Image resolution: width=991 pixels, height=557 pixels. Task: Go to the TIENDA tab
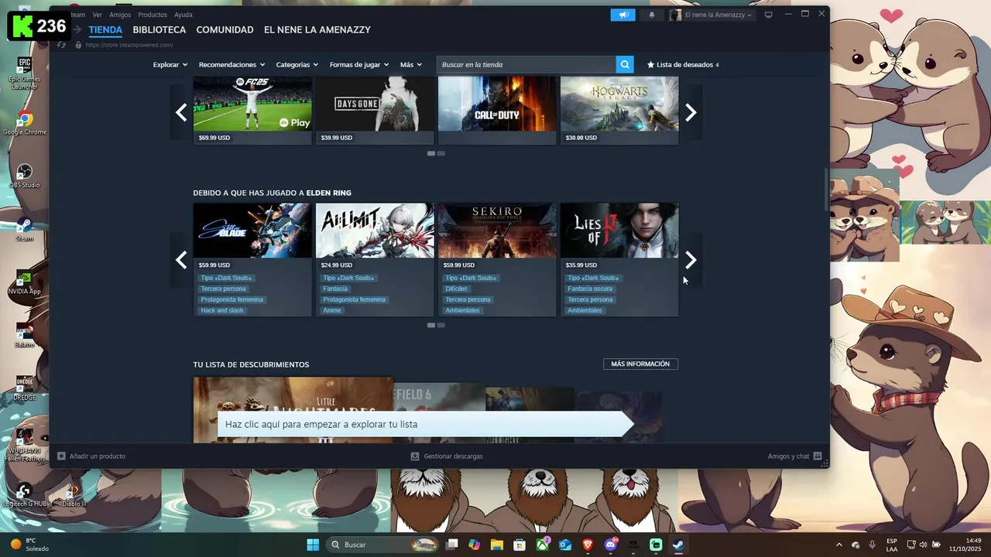(105, 30)
